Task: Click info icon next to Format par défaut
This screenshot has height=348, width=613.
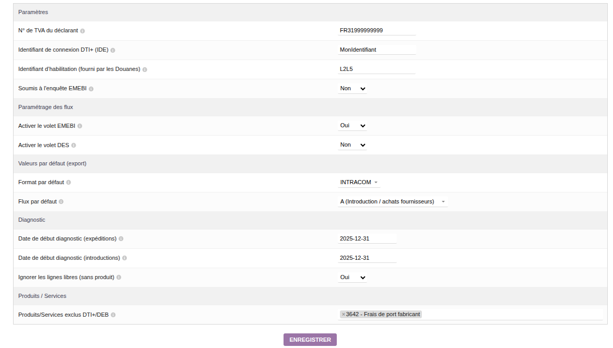Action: tap(68, 183)
